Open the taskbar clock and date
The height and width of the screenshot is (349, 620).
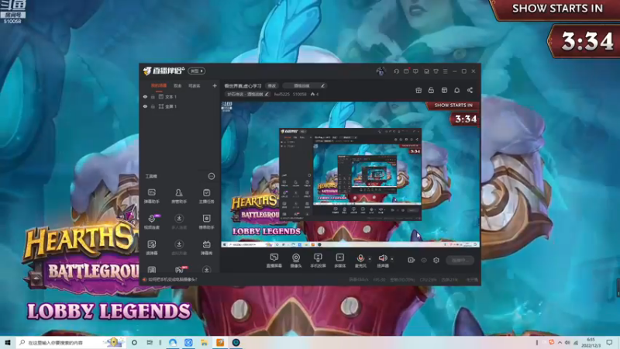pos(591,343)
